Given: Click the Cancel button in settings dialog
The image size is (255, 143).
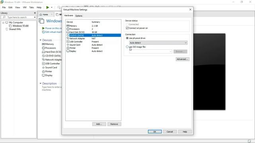Looking at the screenshot, I should click(x=170, y=131).
